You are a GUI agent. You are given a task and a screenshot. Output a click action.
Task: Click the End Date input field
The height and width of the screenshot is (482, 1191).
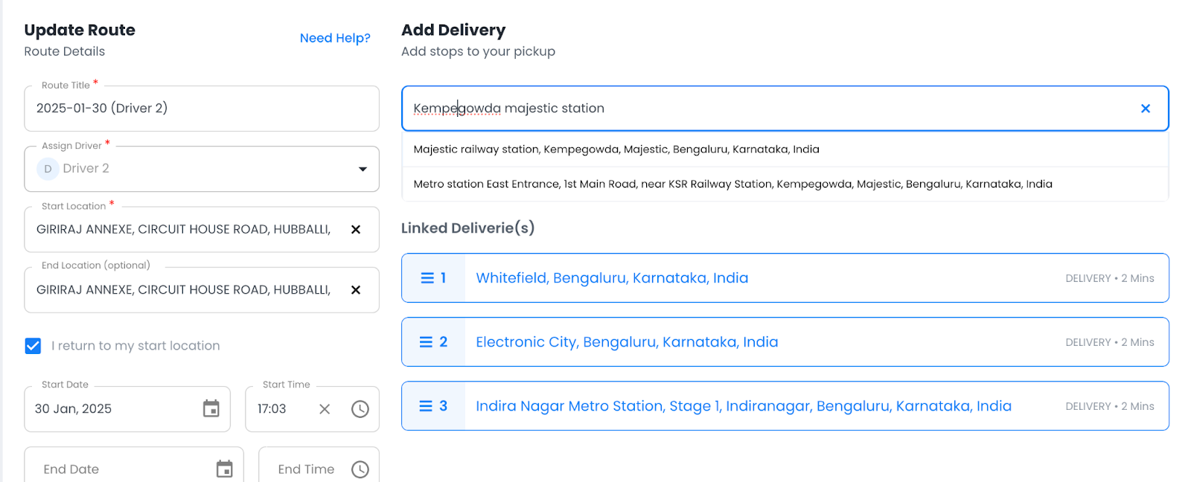112,469
